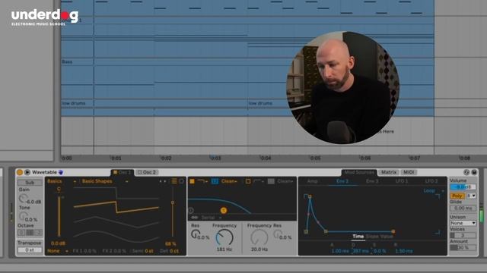This screenshot has width=487, height=273.
Task: Select the left Sub Octave button
Action: coord(21,232)
